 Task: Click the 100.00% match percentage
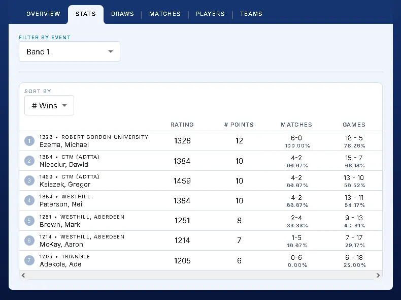297,146
